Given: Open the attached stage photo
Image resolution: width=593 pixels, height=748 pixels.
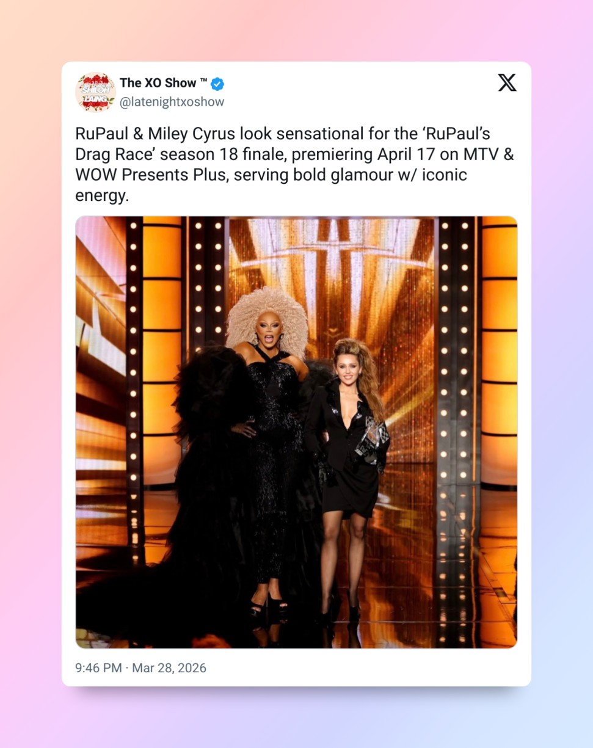Looking at the screenshot, I should pos(296,432).
